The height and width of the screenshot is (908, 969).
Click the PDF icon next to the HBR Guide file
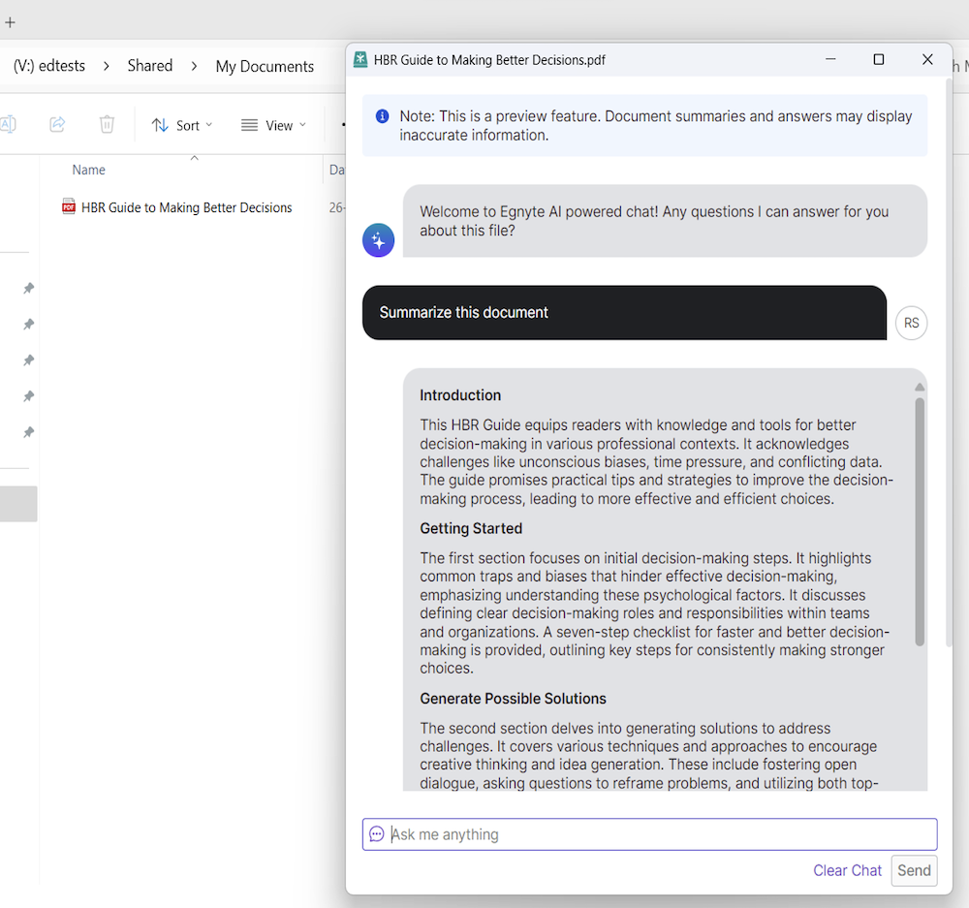[69, 206]
